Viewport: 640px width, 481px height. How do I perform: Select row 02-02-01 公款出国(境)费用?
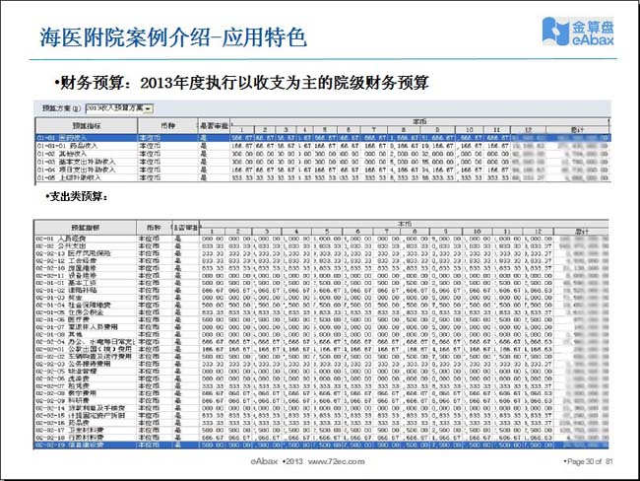tap(321, 349)
